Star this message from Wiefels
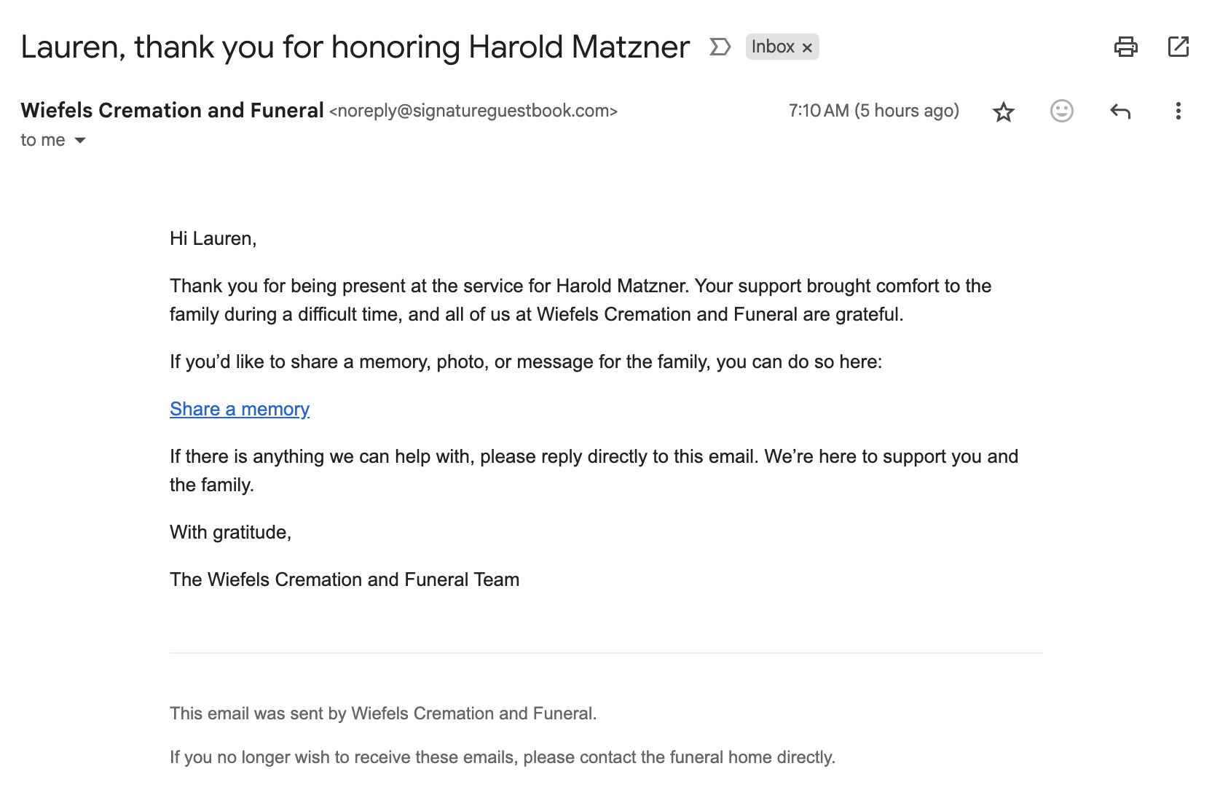This screenshot has height=809, width=1212. pyautogui.click(x=1004, y=112)
